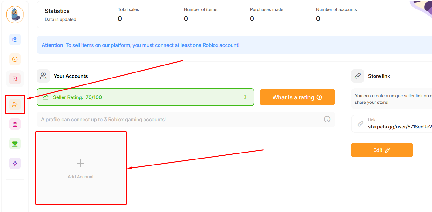Open the pink backpack inventory icon

pos(15,124)
